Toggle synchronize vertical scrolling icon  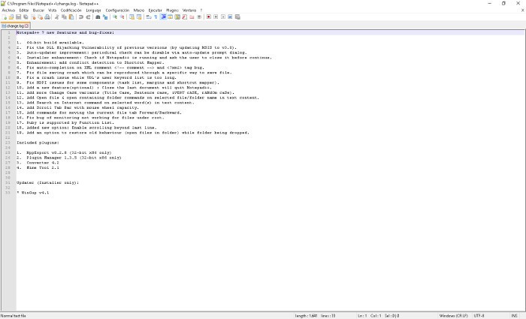click(131, 17)
